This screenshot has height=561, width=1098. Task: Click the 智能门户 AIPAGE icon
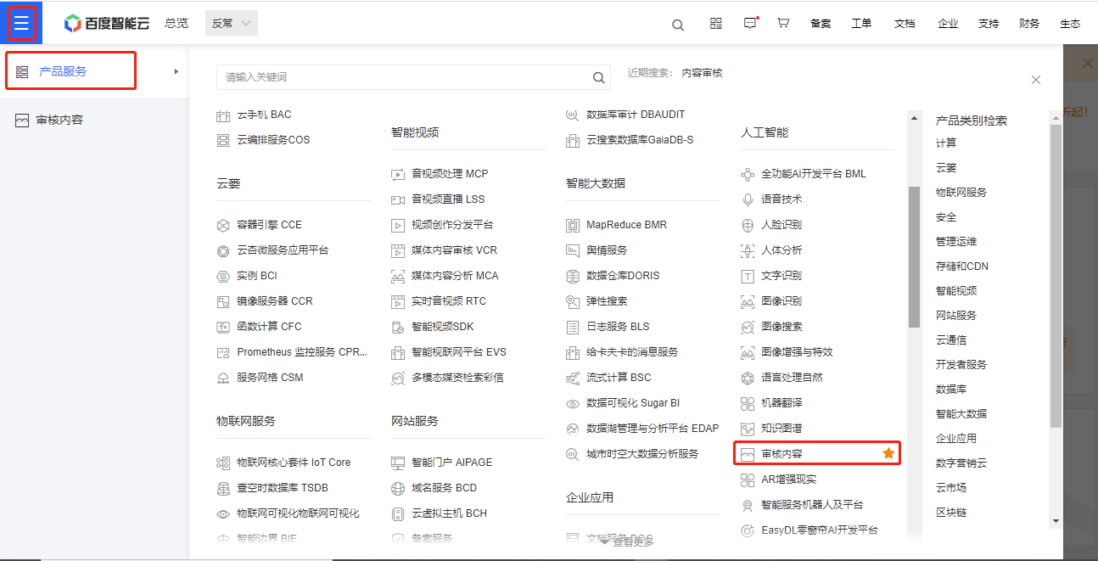click(398, 463)
